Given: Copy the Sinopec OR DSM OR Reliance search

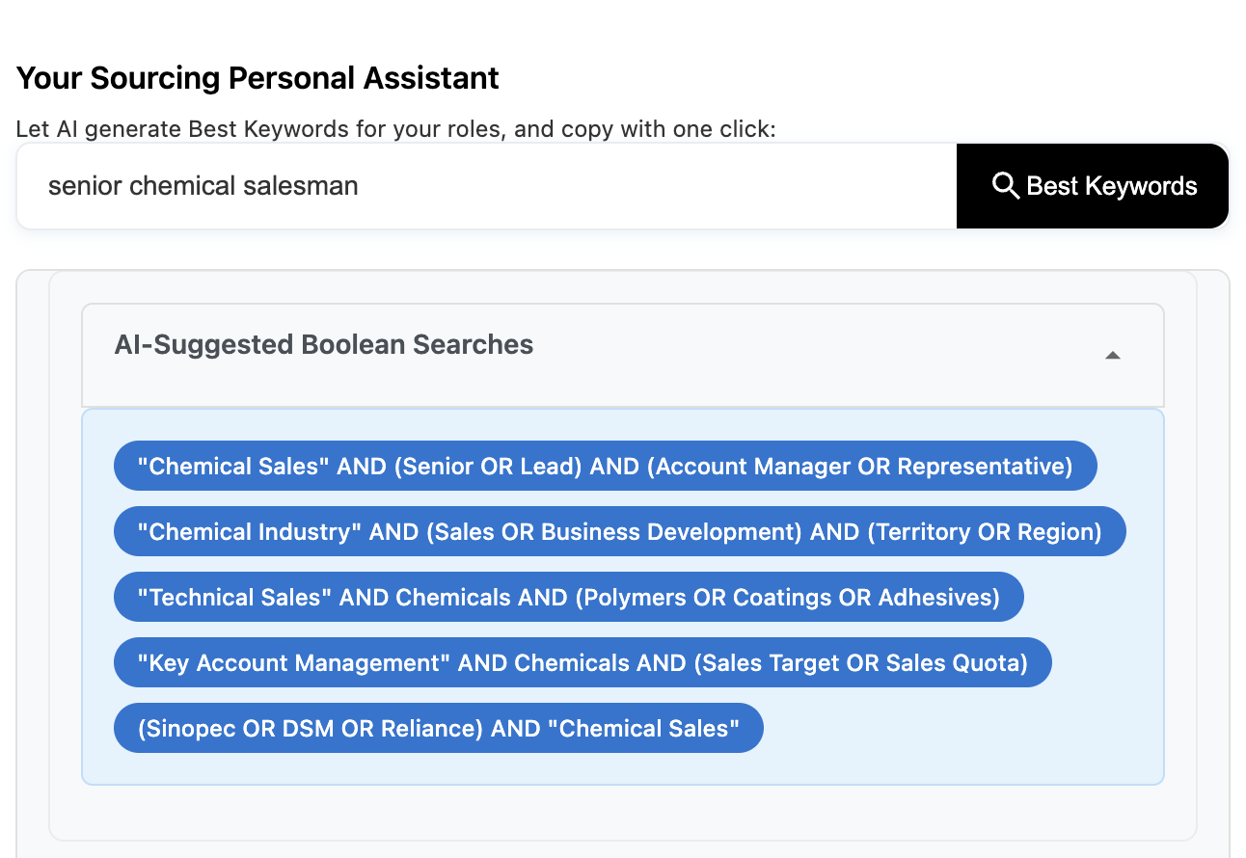Looking at the screenshot, I should tap(438, 729).
